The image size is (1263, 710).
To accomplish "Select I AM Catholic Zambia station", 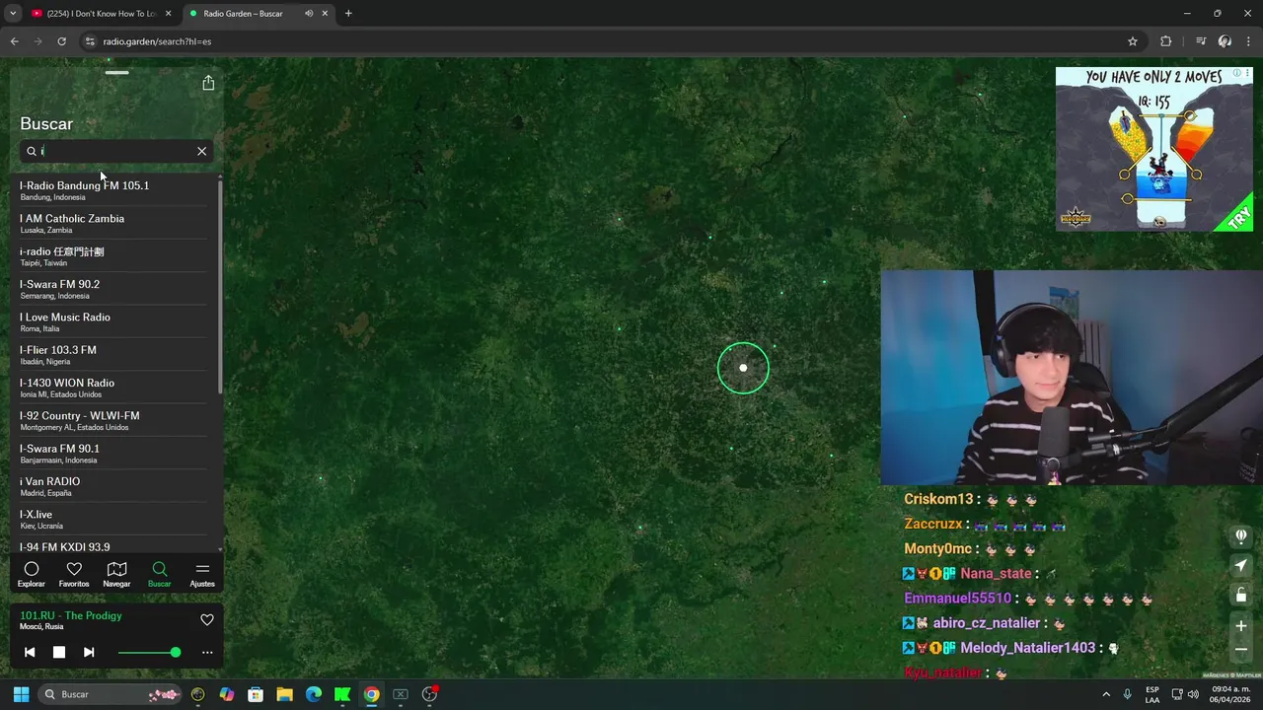I will coord(113,223).
